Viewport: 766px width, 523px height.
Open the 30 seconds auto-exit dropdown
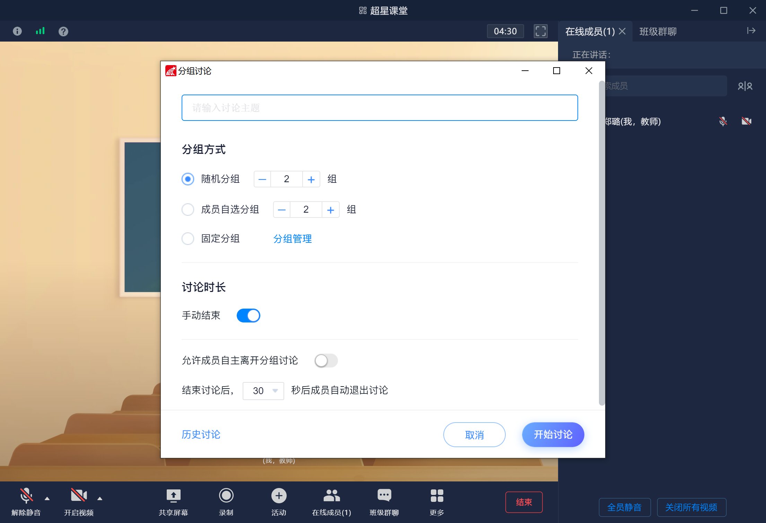click(263, 391)
